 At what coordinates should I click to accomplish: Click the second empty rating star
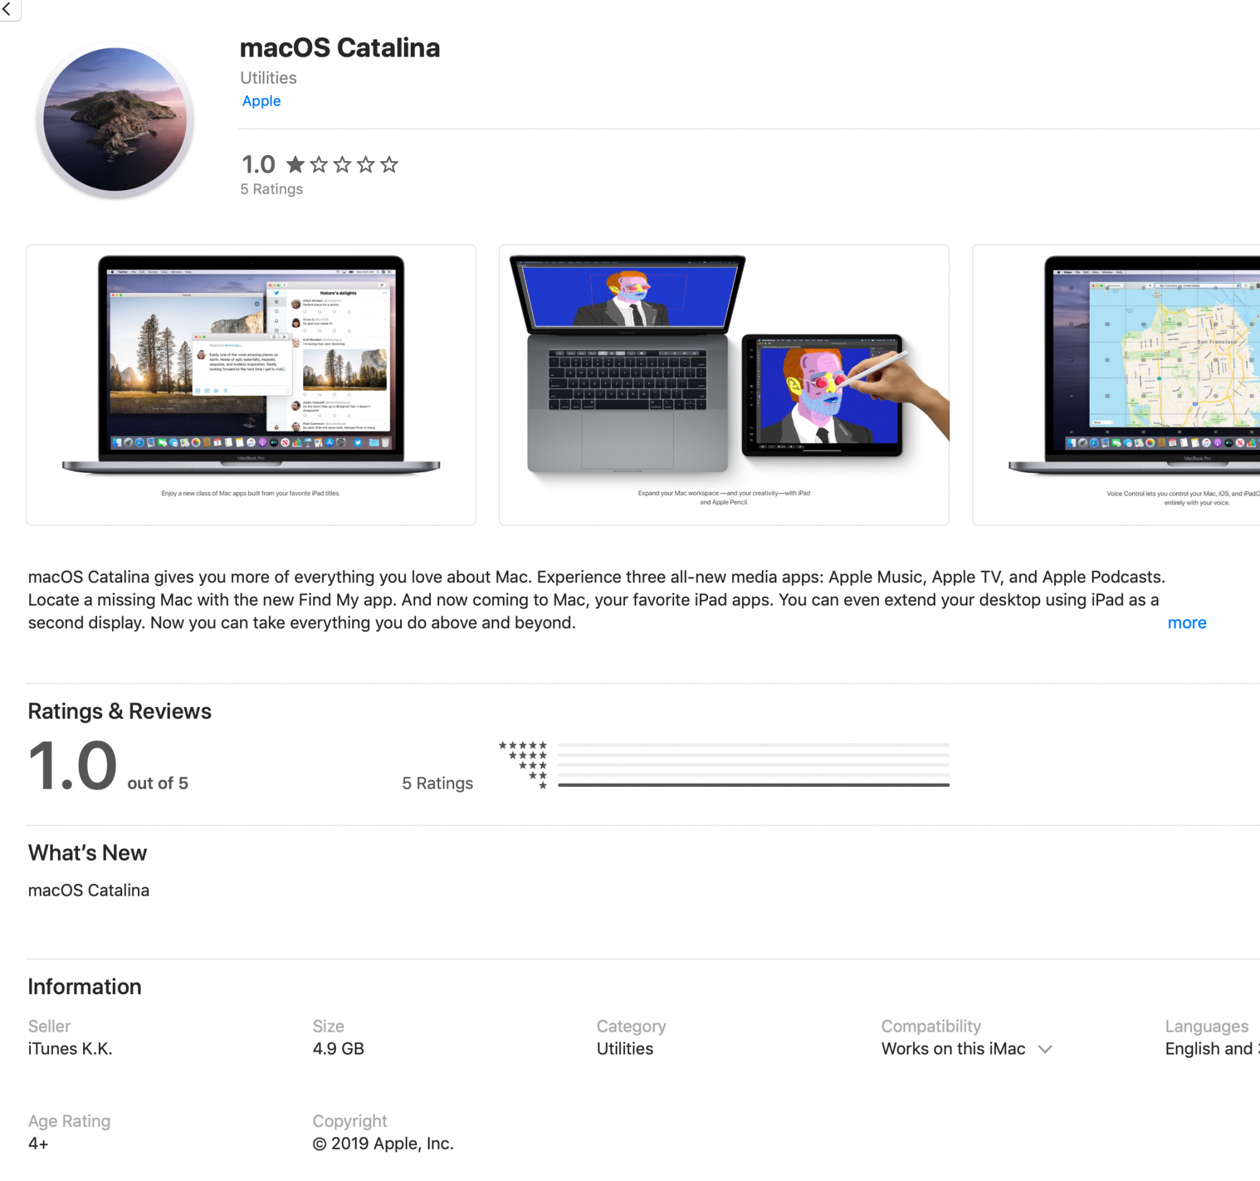tap(319, 166)
